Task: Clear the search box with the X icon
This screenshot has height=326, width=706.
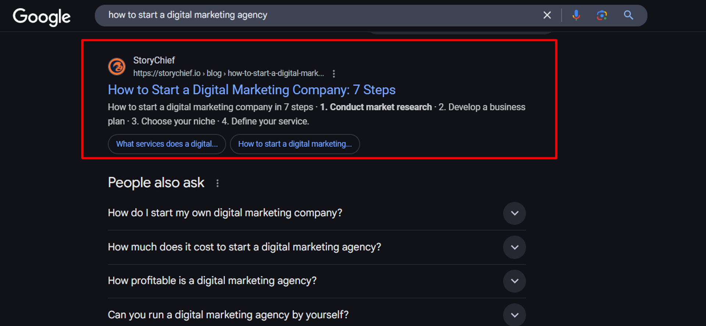Action: point(547,15)
